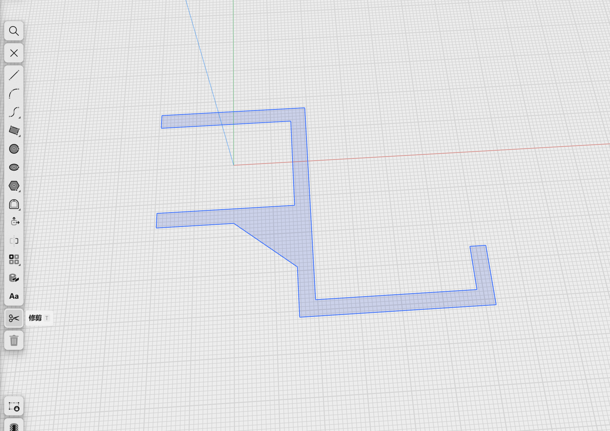The height and width of the screenshot is (431, 610).
Task: Open the search magnifier tool
Action: pos(14,31)
